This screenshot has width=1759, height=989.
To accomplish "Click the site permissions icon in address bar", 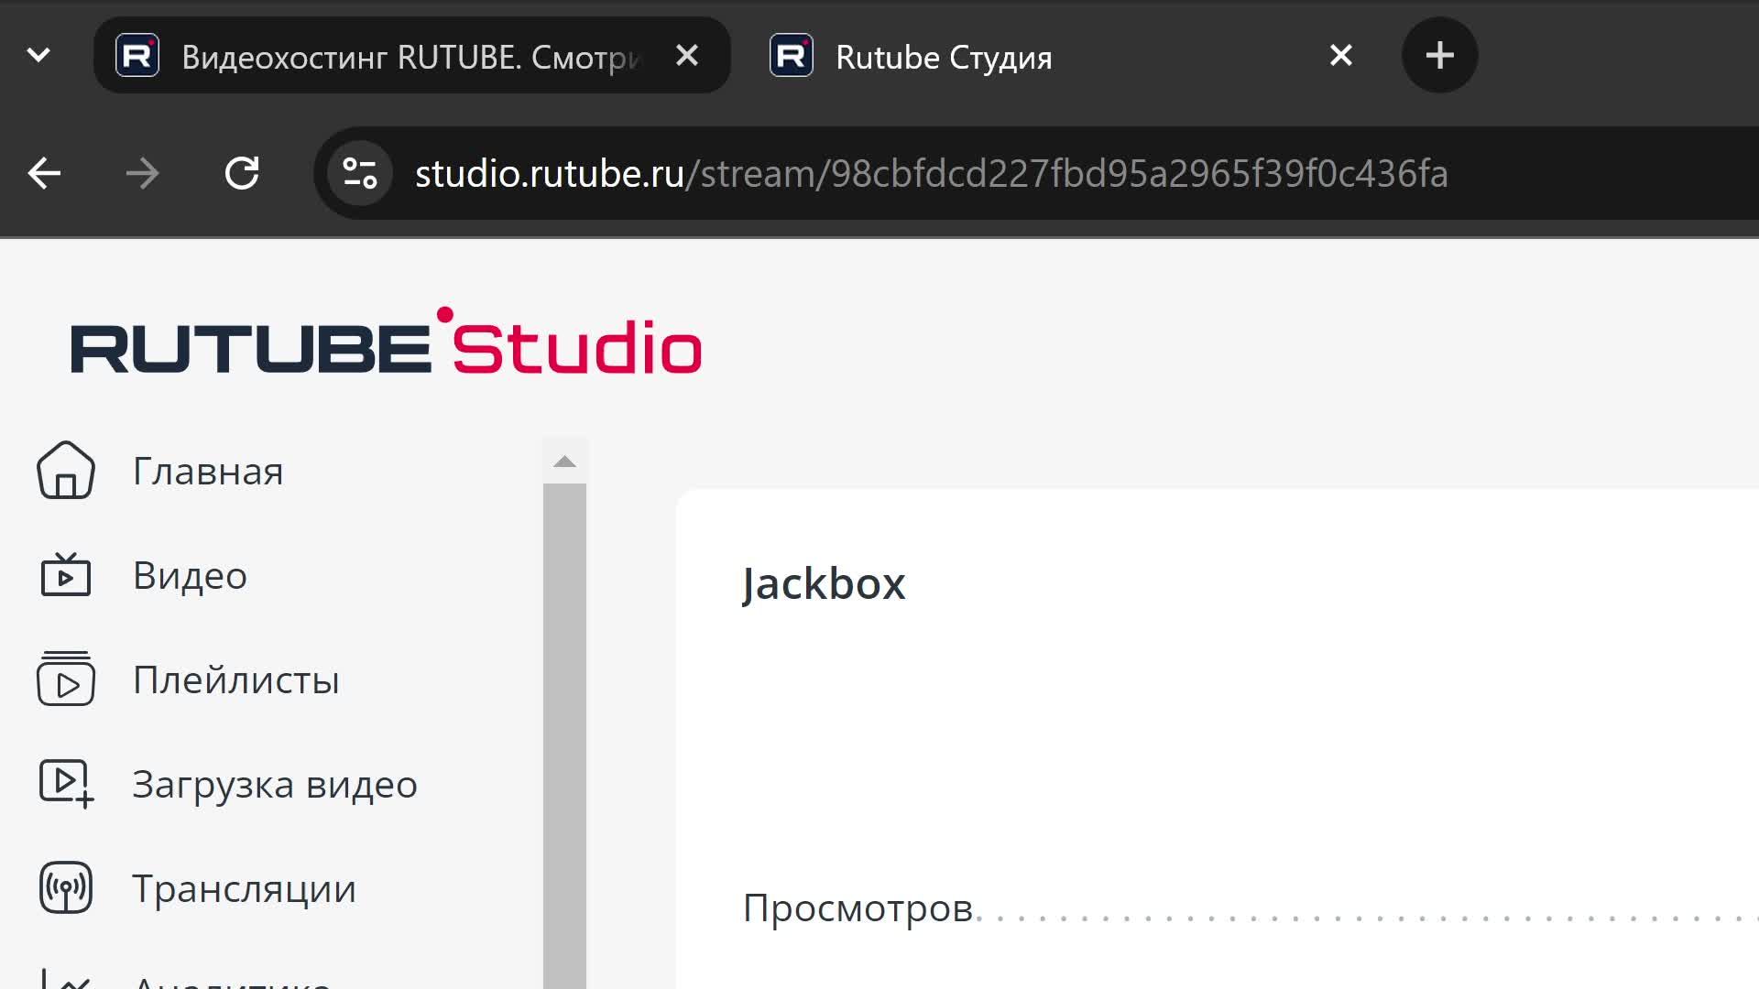I will pyautogui.click(x=359, y=173).
